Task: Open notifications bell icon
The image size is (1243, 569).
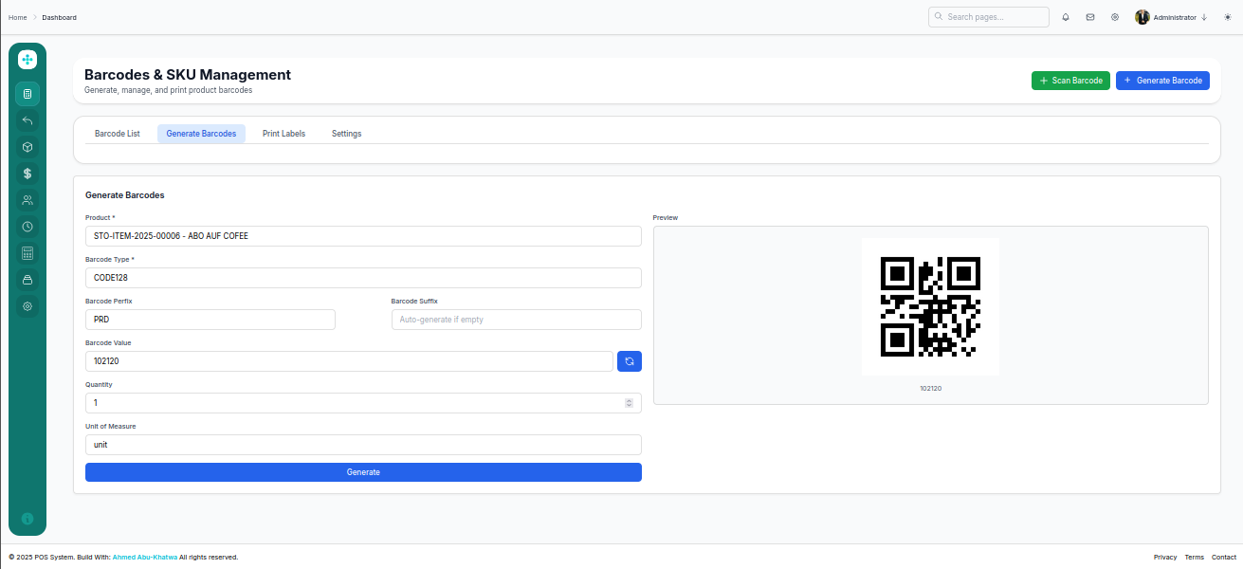Action: tap(1066, 17)
